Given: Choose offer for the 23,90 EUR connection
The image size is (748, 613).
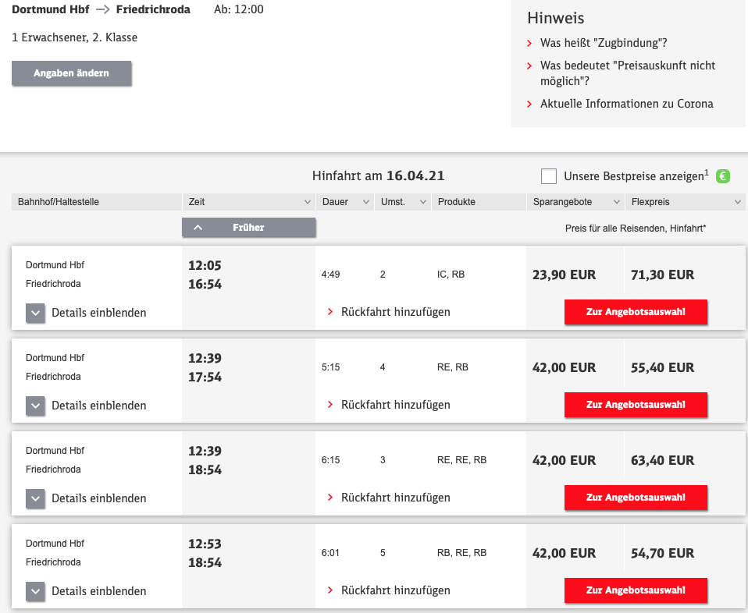Looking at the screenshot, I should (x=636, y=312).
